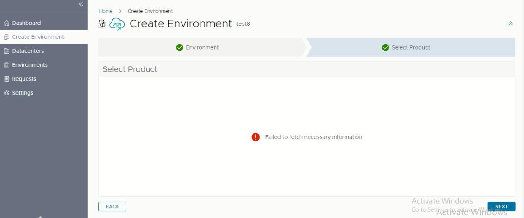Click the Requests list icon
Image resolution: width=524 pixels, height=218 pixels.
pos(6,79)
